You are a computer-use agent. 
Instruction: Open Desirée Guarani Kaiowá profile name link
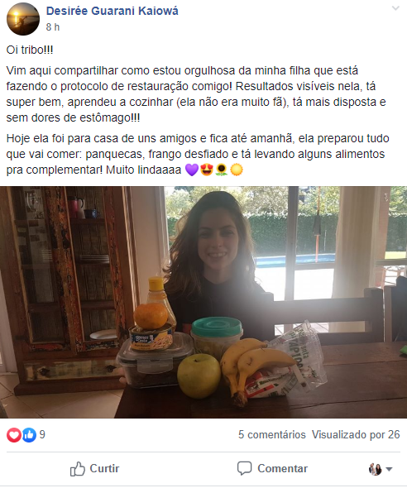112,11
